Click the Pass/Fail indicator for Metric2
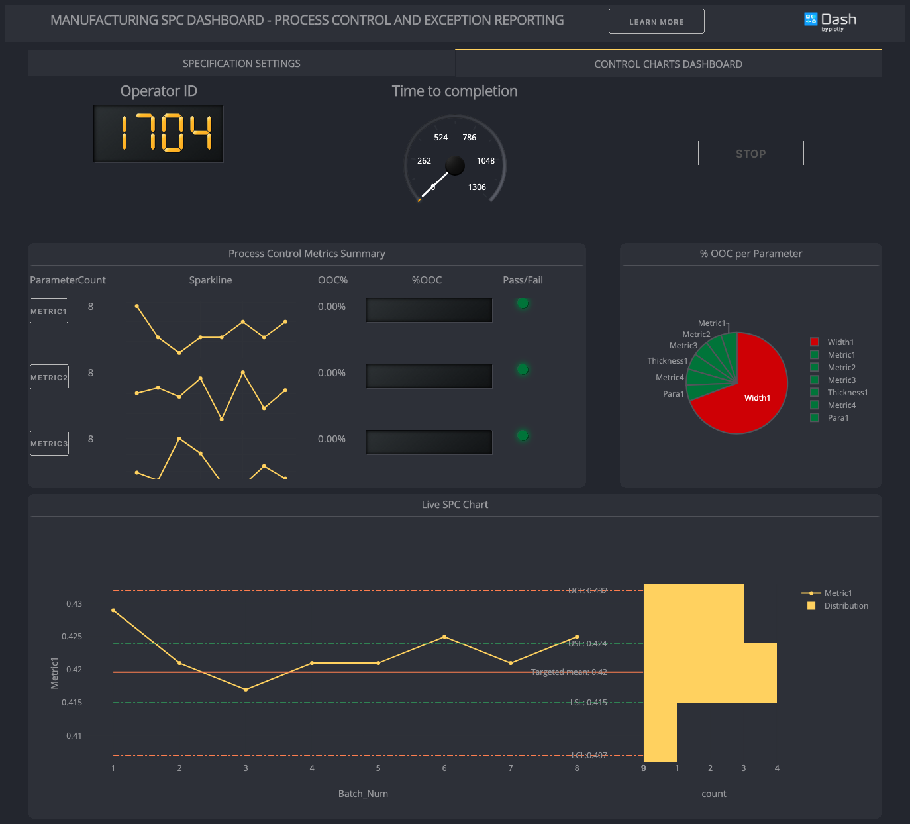The height and width of the screenshot is (824, 910). (523, 369)
